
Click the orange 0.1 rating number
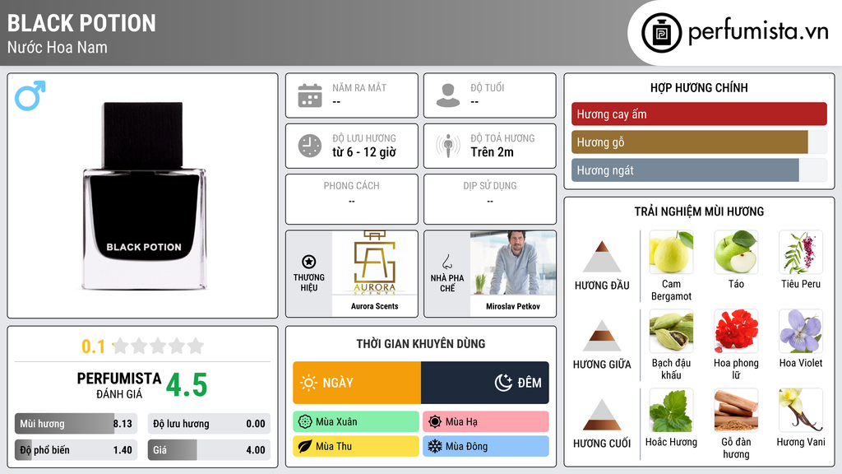tap(93, 346)
